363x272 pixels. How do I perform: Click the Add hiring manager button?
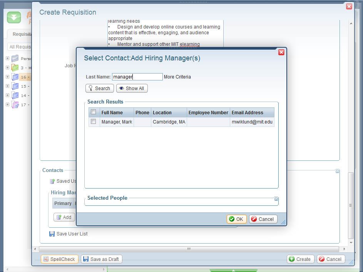pyautogui.click(x=64, y=217)
